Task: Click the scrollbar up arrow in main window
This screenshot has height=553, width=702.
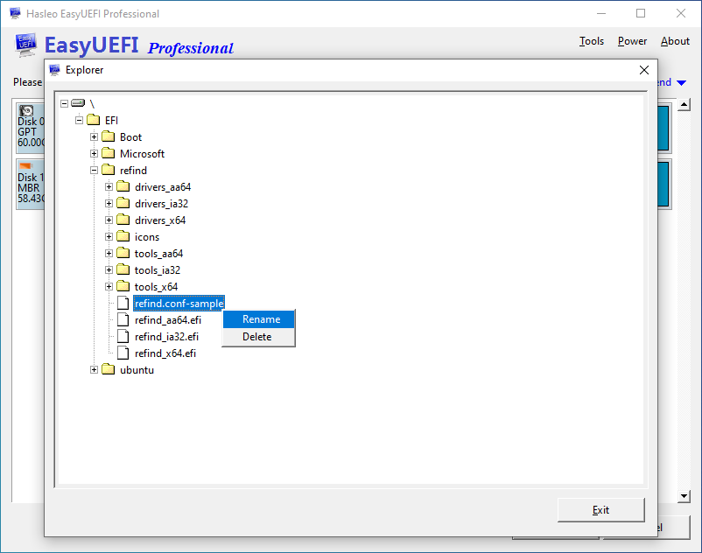Action: [684, 105]
